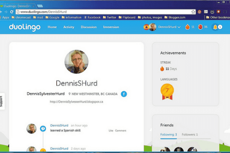
Task: Open a new tab next to Duolingo tab
Action: (40, 6)
